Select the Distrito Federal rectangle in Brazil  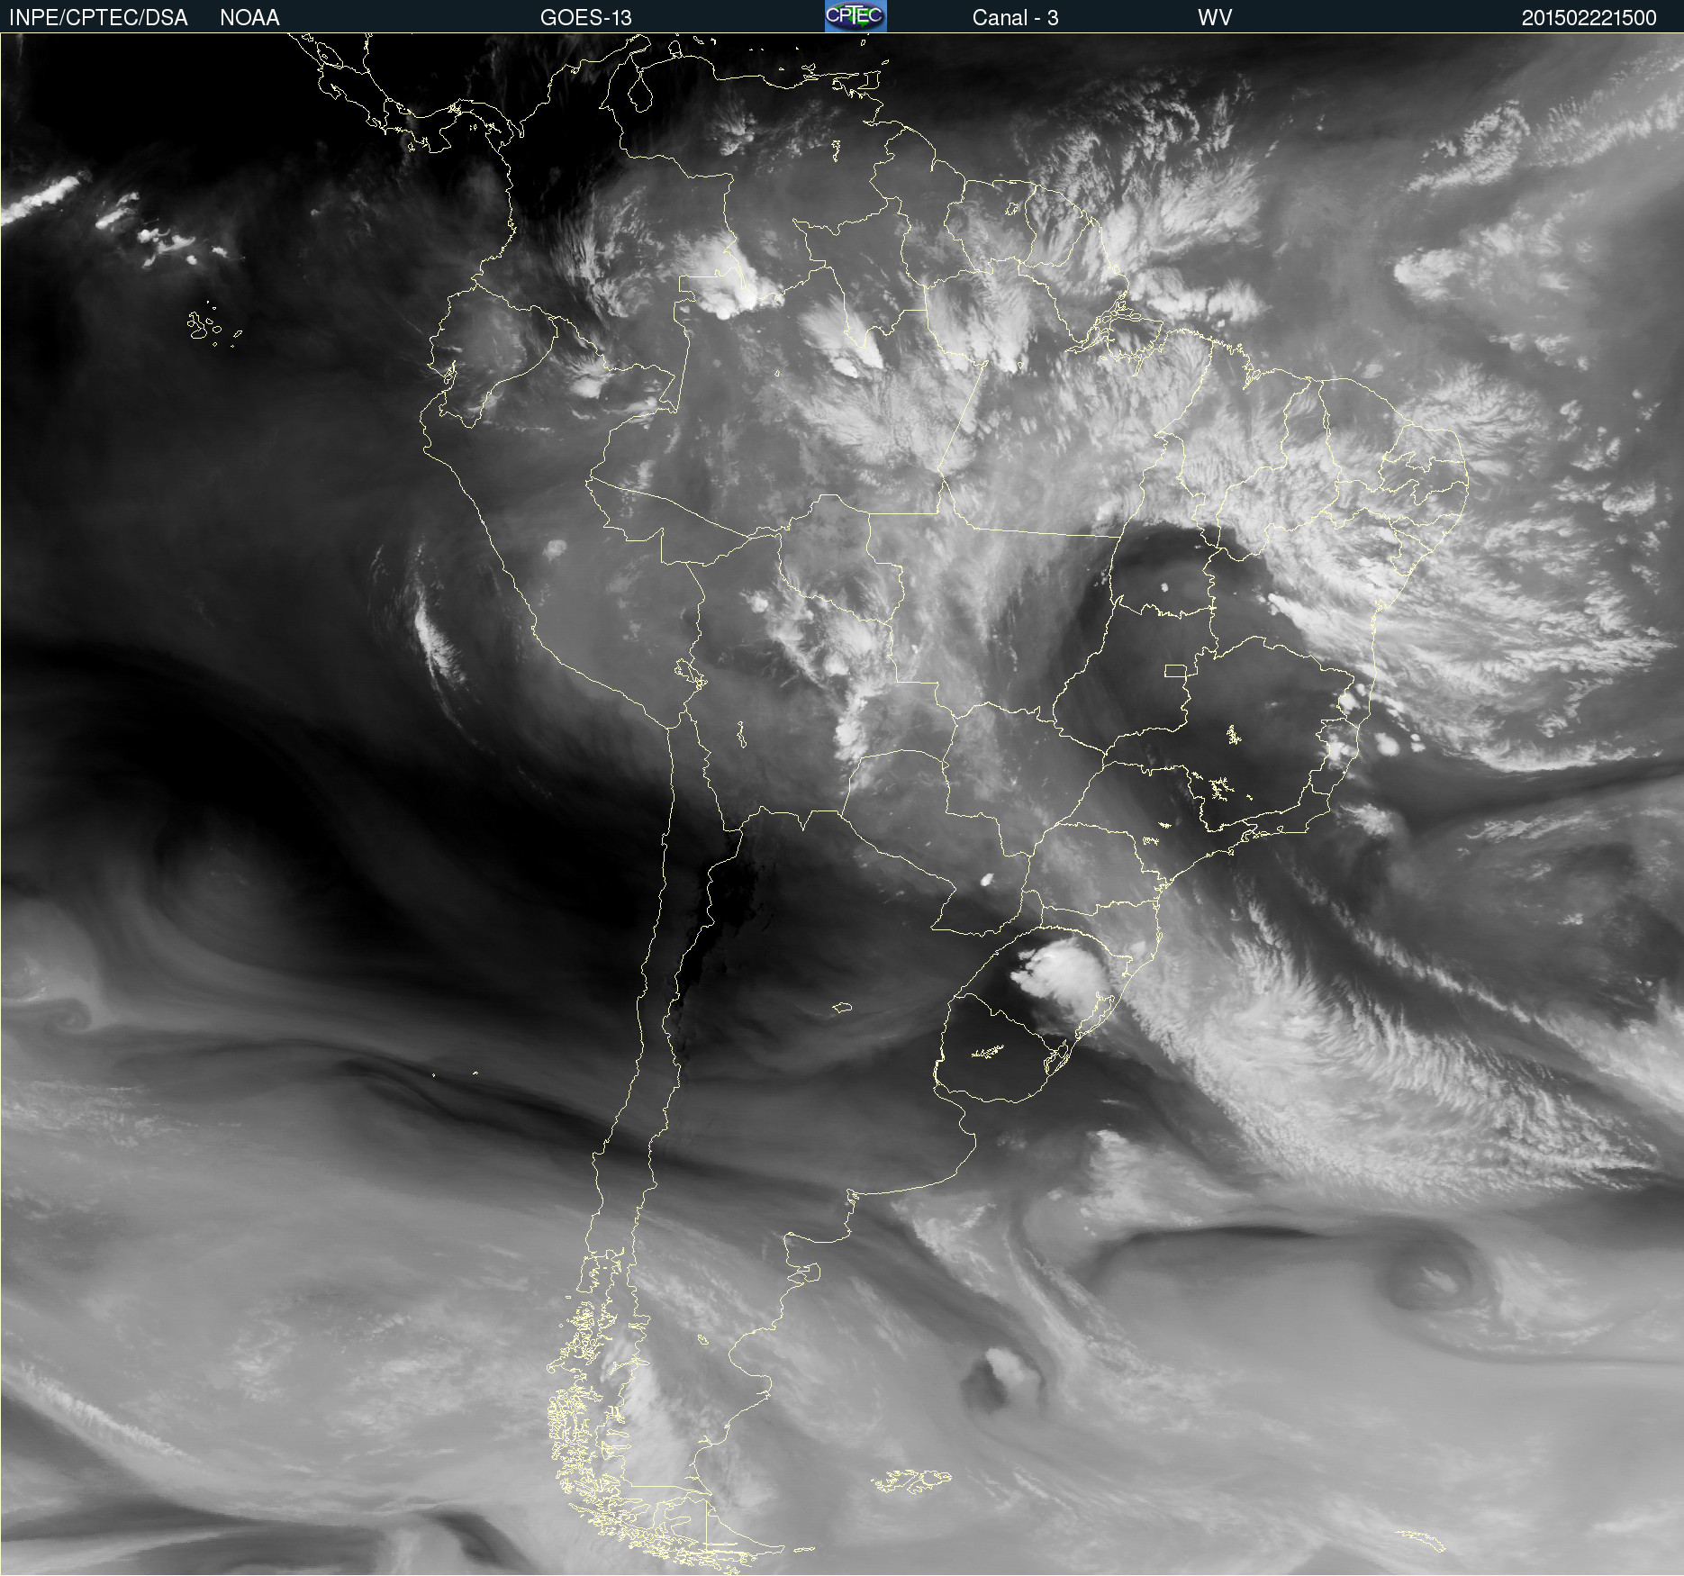coord(1175,671)
